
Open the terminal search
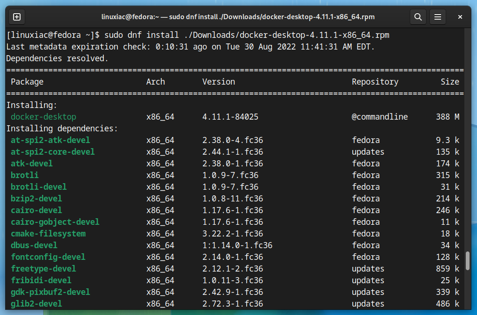click(x=418, y=17)
